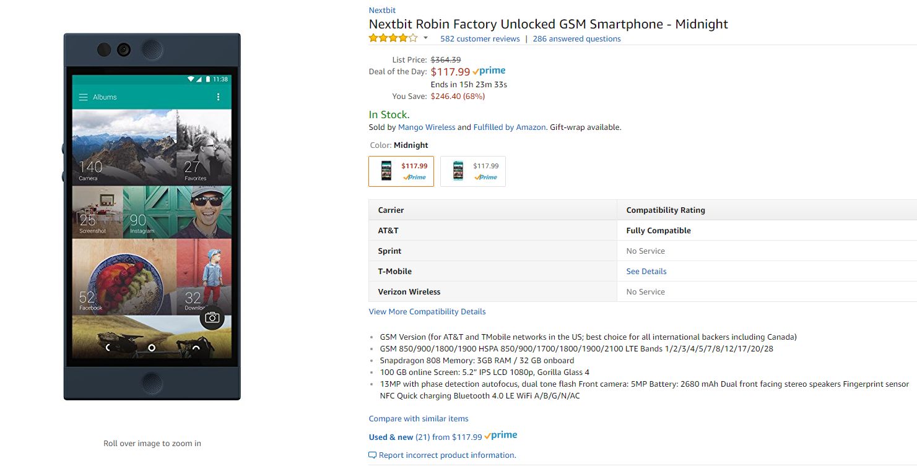Click the Prime logo next to Used & new

[x=501, y=436]
